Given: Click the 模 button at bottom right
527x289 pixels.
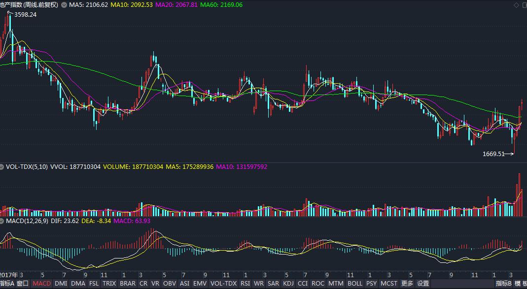Looking at the screenshot, I should (x=517, y=284).
